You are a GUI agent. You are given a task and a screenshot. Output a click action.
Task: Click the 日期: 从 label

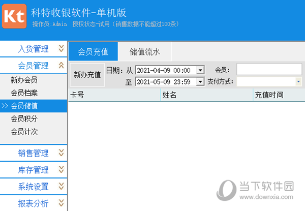pyautogui.click(x=119, y=70)
